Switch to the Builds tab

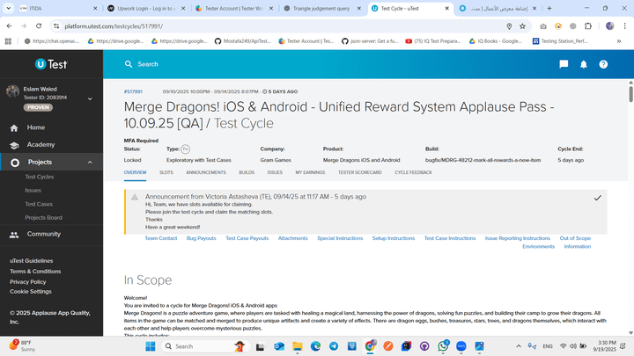pos(247,172)
